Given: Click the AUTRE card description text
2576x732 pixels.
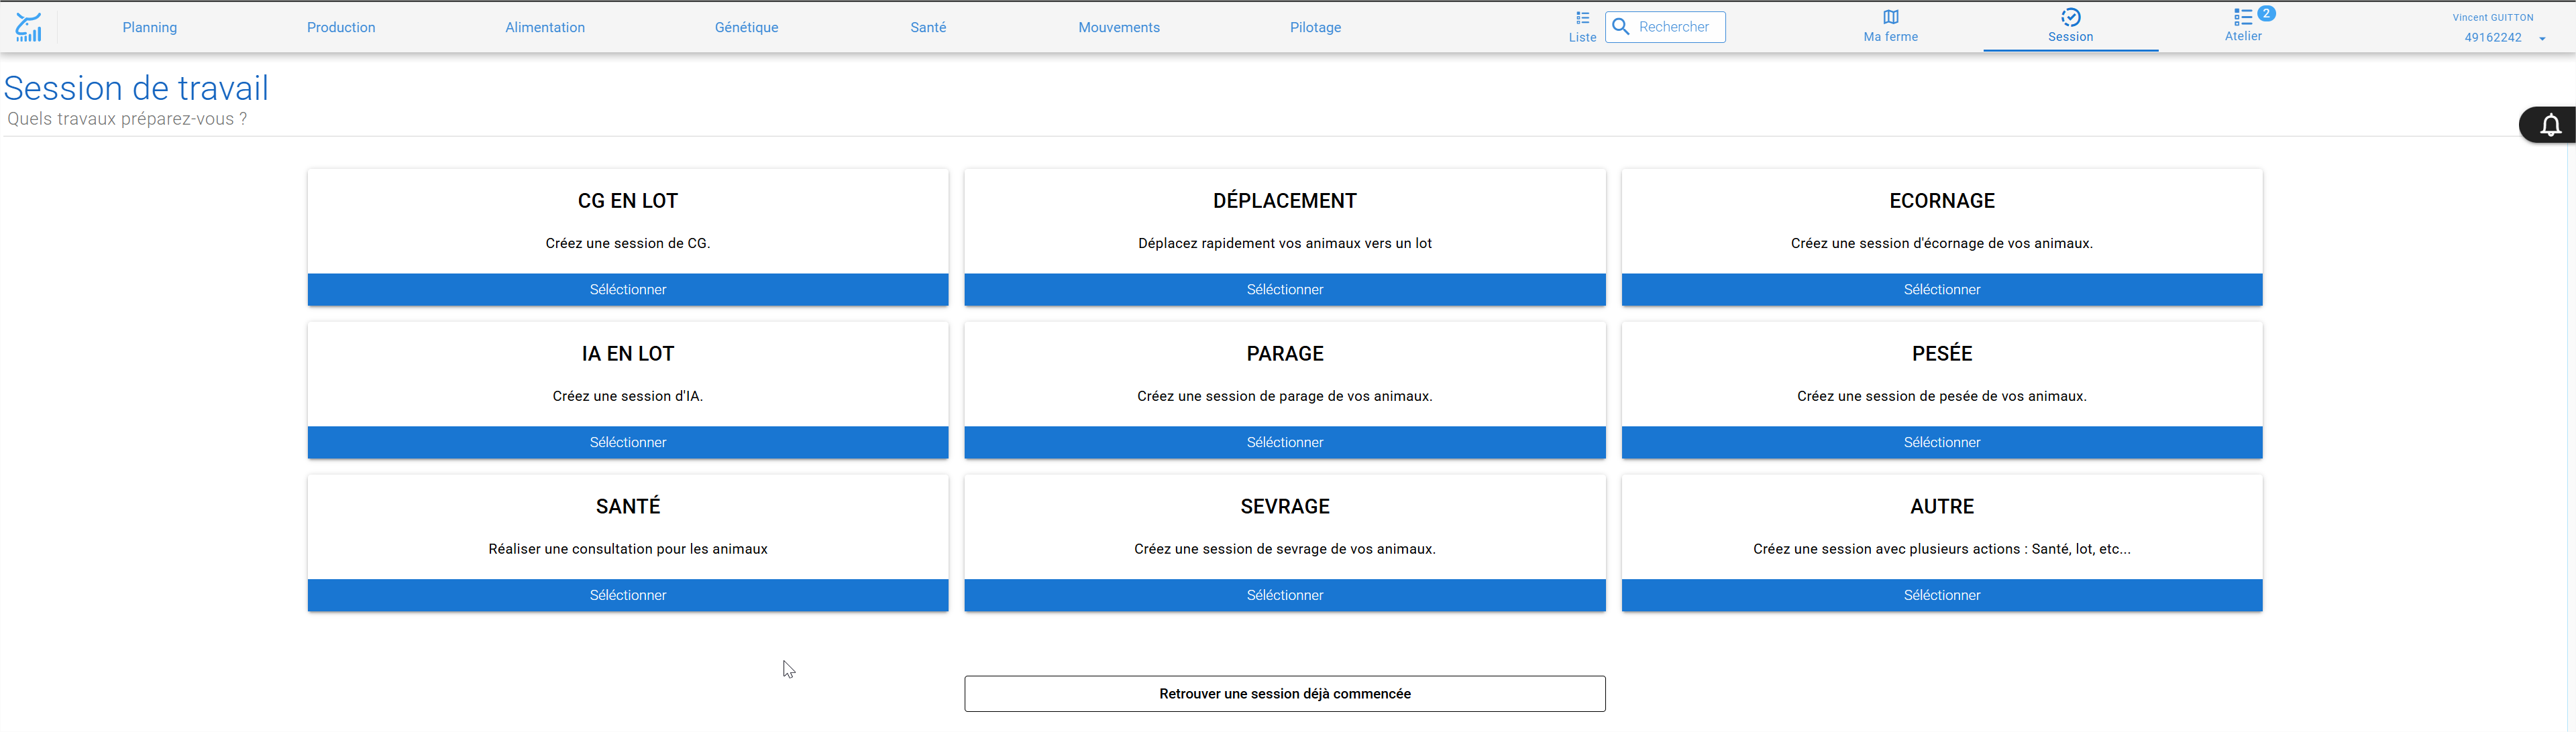Looking at the screenshot, I should [x=1942, y=549].
